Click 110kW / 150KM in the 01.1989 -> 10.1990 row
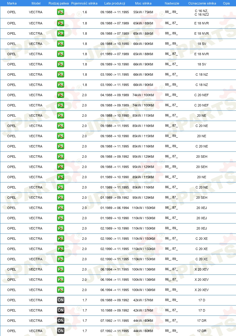The width and height of the screenshot is (236, 336). (x=143, y=218)
